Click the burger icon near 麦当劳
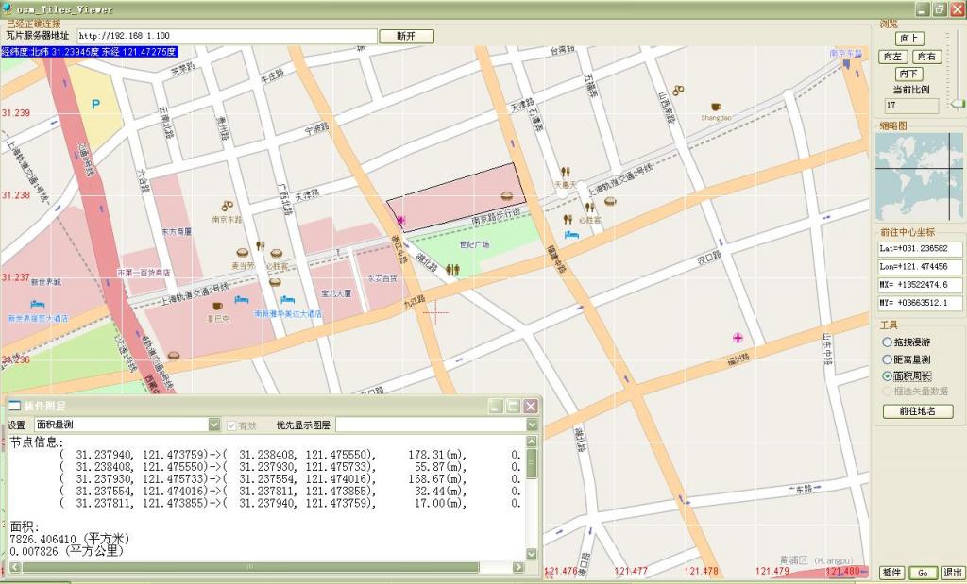Image resolution: width=967 pixels, height=584 pixels. point(243,252)
